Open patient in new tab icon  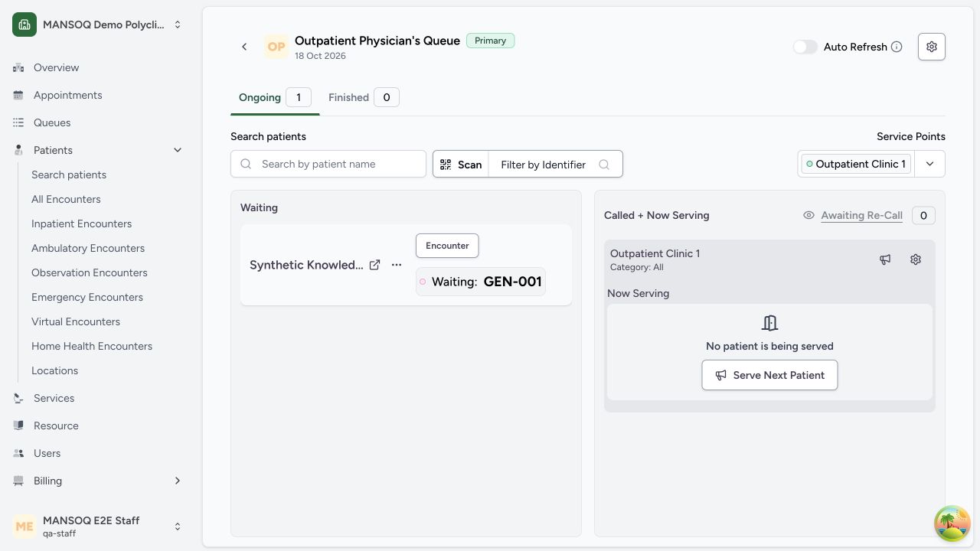click(x=374, y=265)
